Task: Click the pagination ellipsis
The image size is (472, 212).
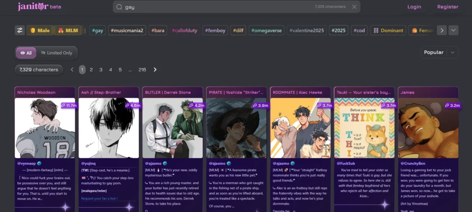Action: pos(130,70)
